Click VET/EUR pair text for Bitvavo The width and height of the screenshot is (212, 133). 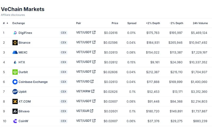[x=83, y=111]
